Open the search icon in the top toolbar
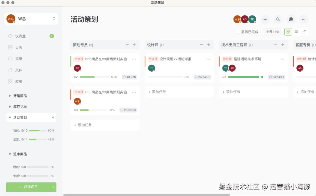This screenshot has width=316, height=196. (x=278, y=19)
